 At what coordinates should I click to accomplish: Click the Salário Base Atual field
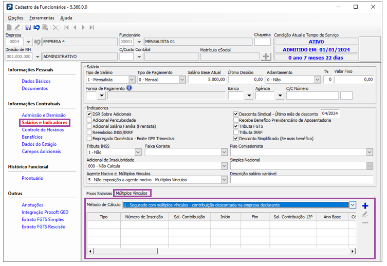coord(206,80)
